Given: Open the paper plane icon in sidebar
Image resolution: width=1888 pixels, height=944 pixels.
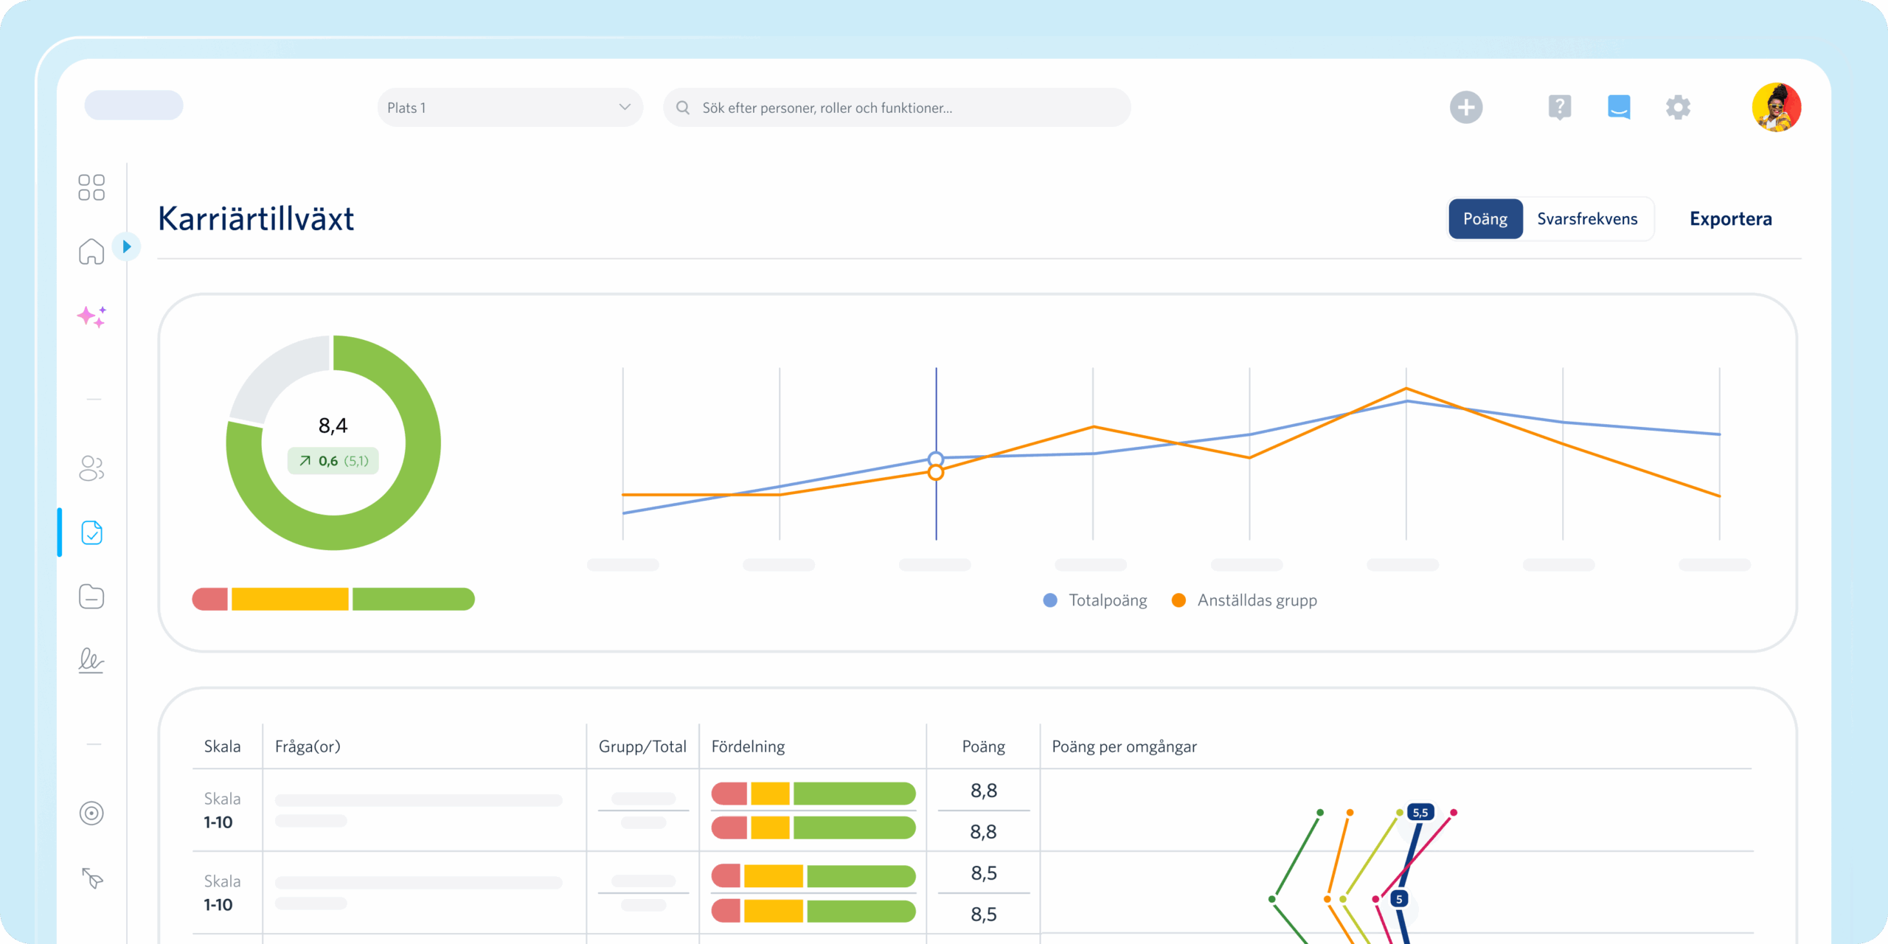Looking at the screenshot, I should (92, 878).
